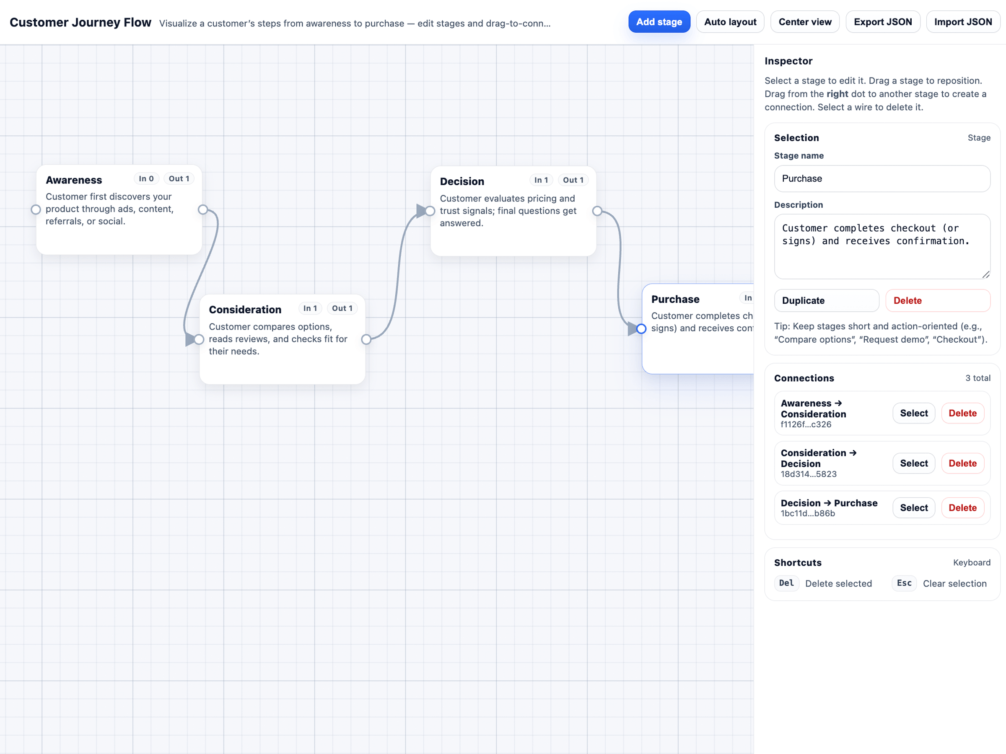The width and height of the screenshot is (1006, 754).
Task: Click the Center view button
Action: tap(804, 22)
